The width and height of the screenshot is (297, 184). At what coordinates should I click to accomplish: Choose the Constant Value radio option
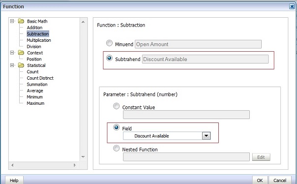pyautogui.click(x=117, y=106)
